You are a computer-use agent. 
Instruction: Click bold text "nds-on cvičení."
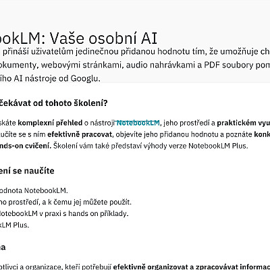pyautogui.click(x=26, y=146)
